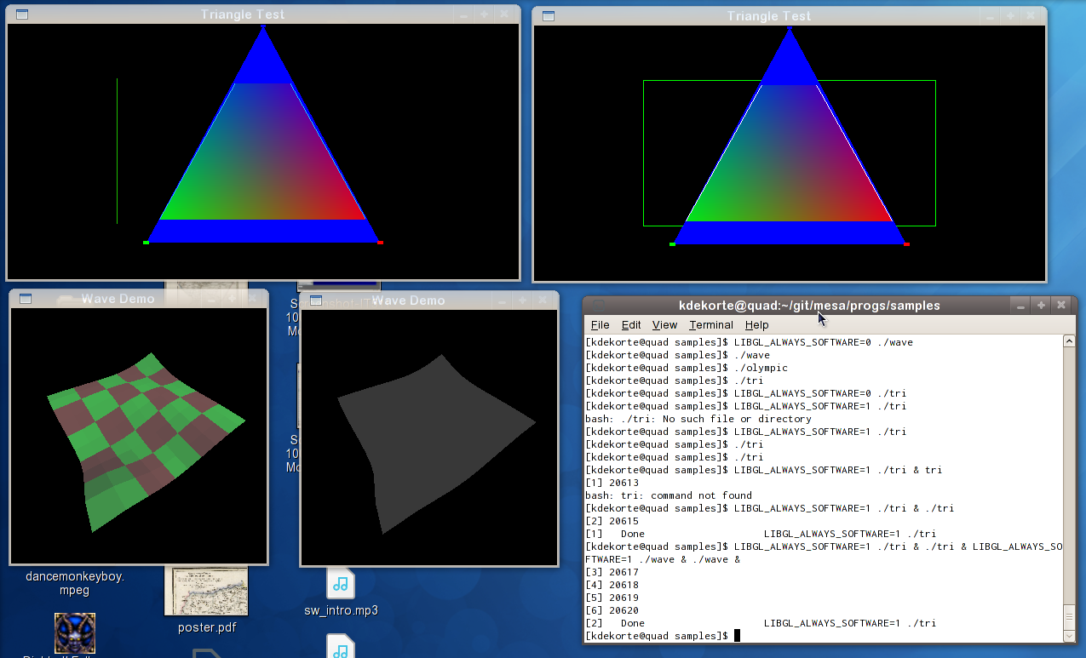Click terminal scrollbar up arrow
Screen dimensions: 1086x658
point(1069,341)
